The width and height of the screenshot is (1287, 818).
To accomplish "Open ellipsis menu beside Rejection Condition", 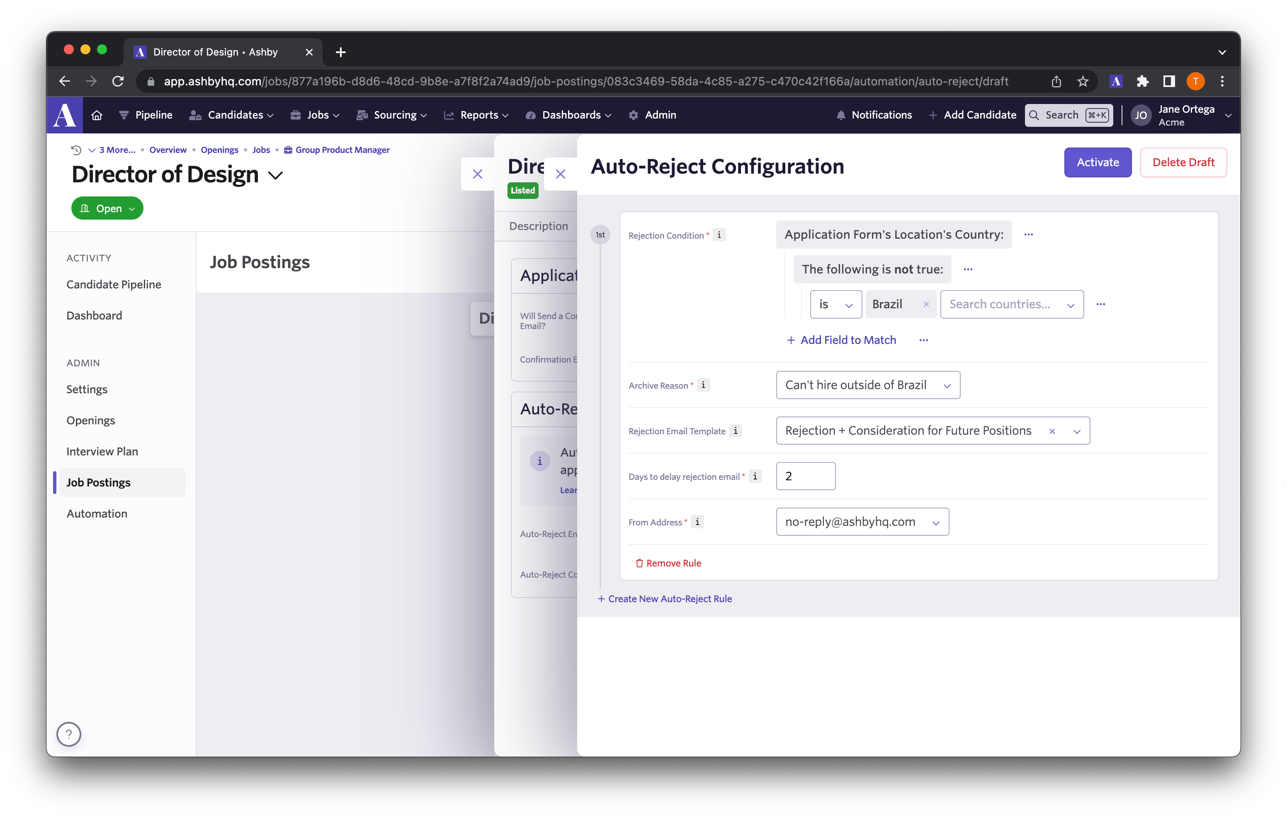I will 1028,235.
